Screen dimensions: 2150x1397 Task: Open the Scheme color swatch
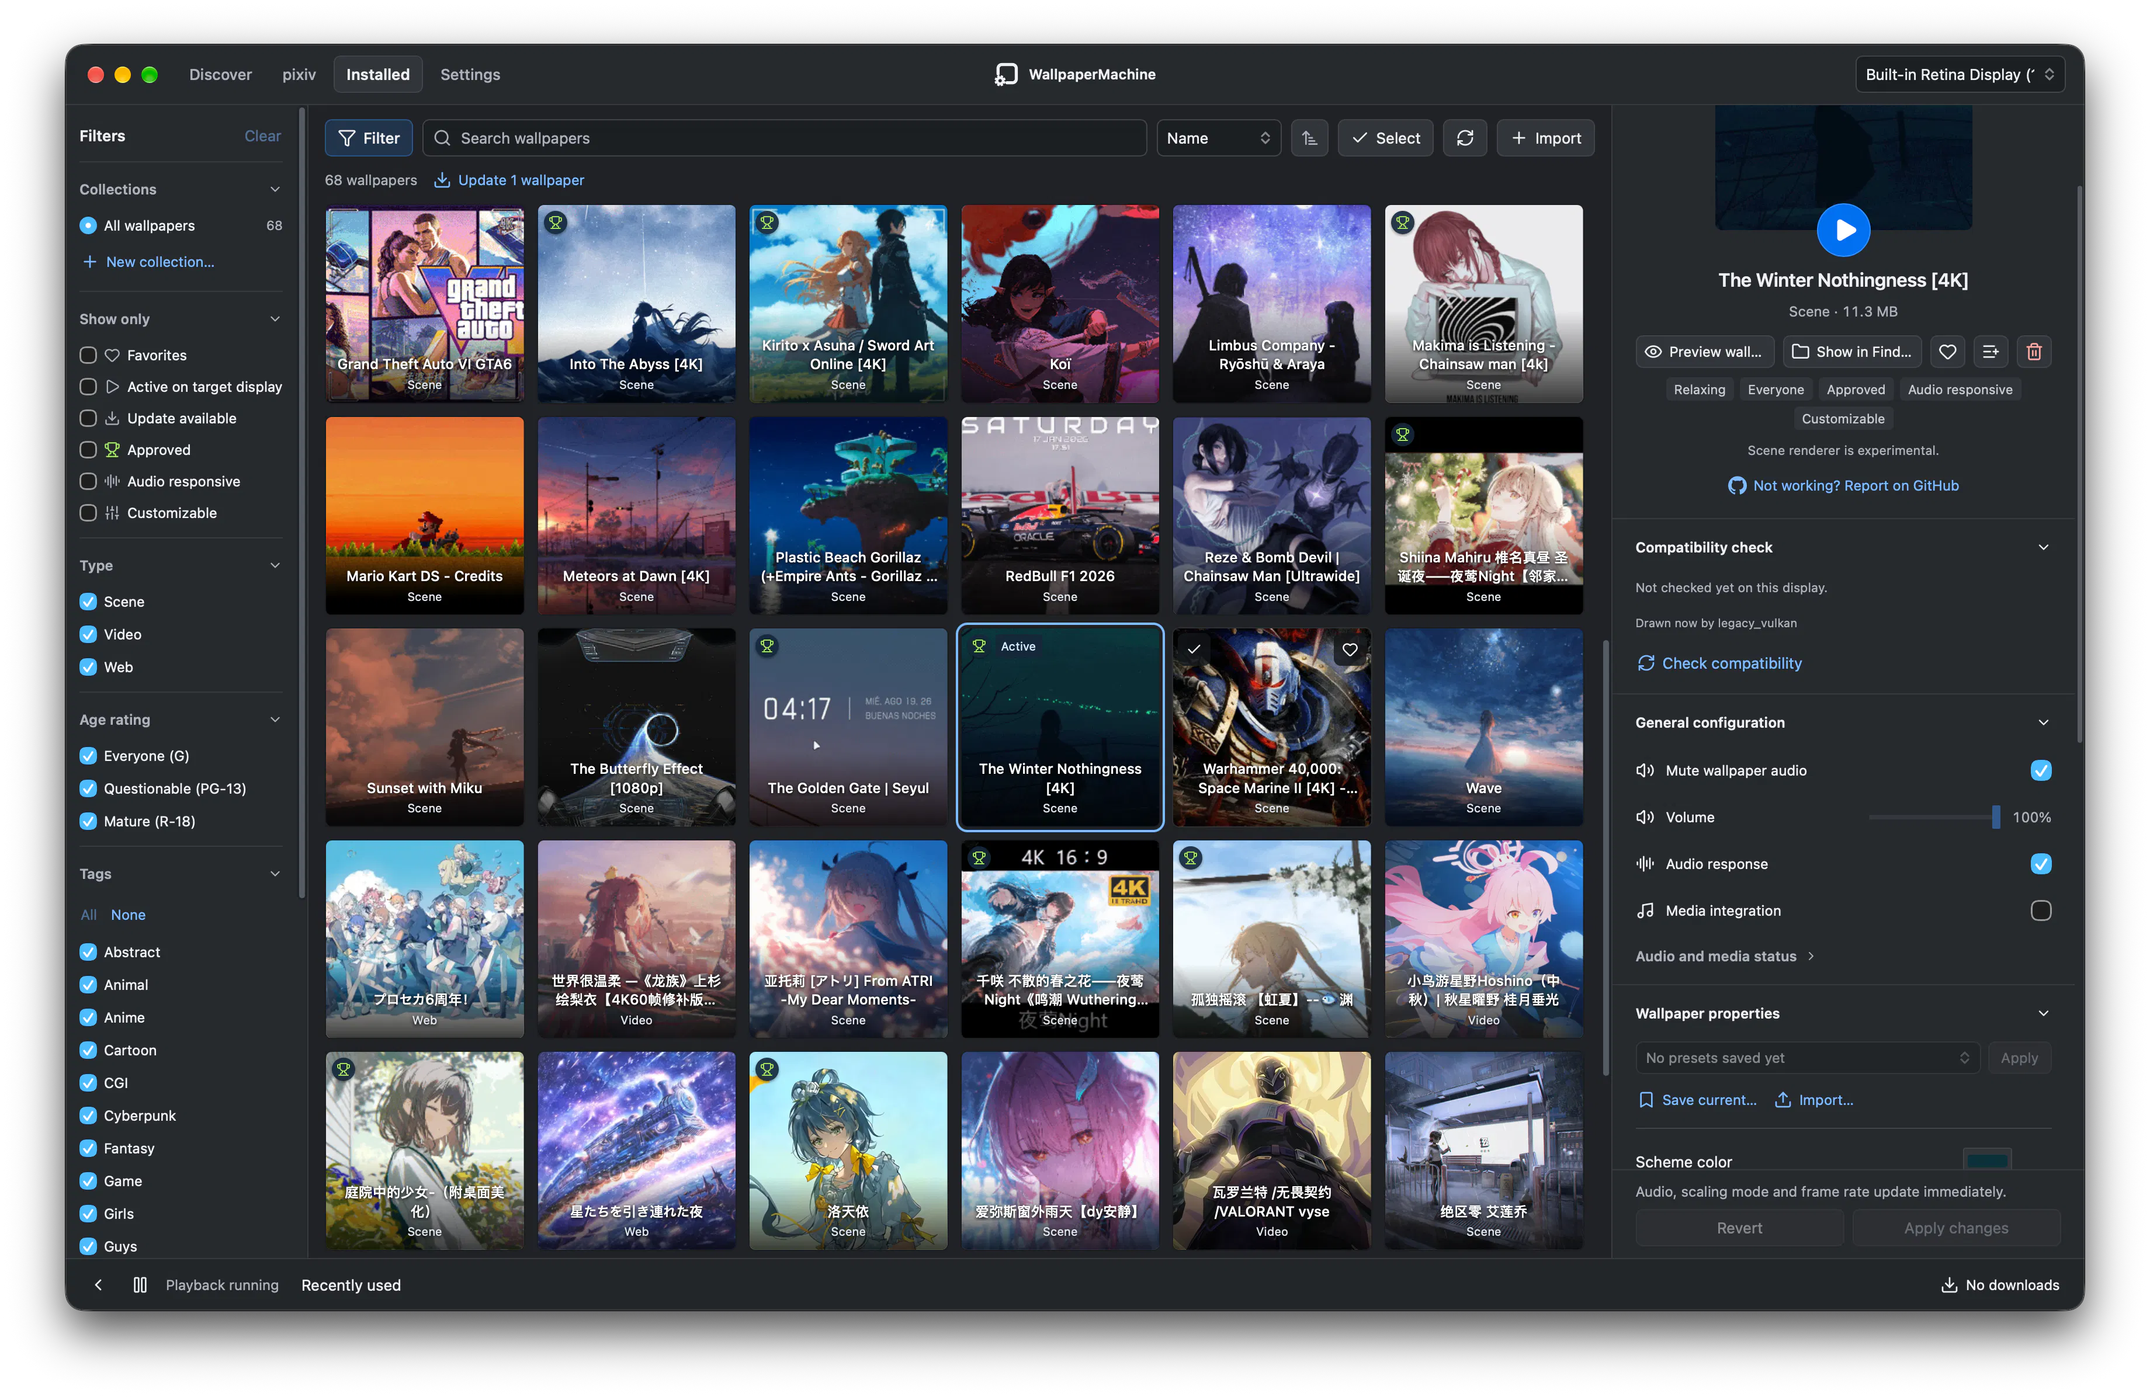pyautogui.click(x=1986, y=1159)
